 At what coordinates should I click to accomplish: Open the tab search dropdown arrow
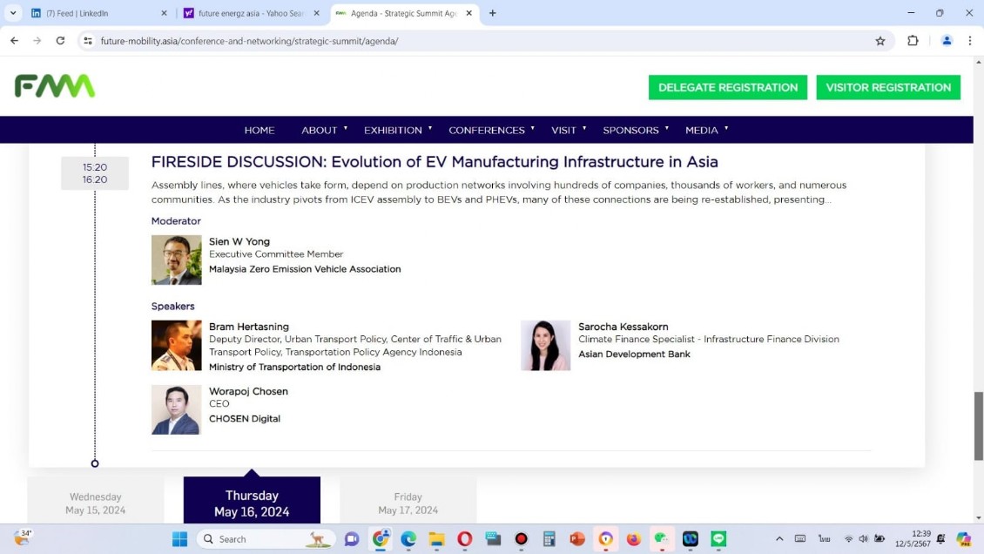point(13,13)
